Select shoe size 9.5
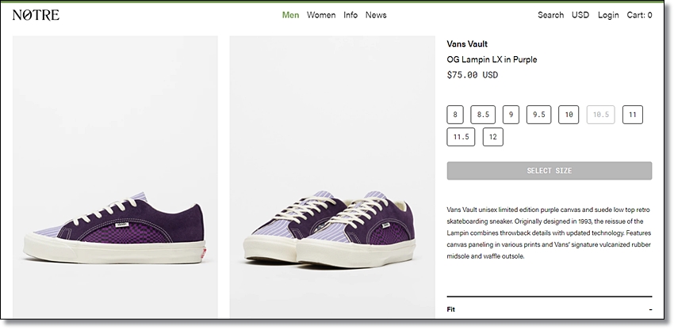 [x=538, y=115]
